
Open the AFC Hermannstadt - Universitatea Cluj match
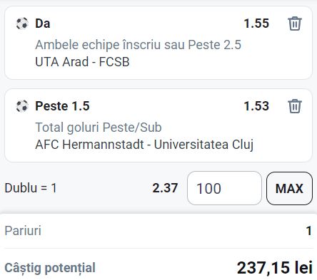tap(144, 145)
